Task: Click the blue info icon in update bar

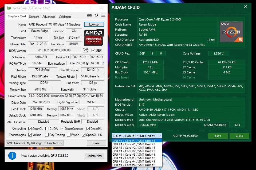Action: tap(12, 156)
